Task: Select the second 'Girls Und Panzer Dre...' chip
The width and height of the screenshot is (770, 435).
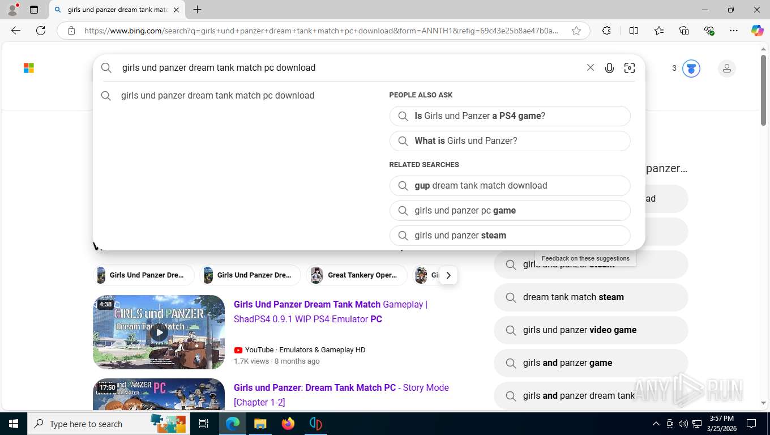Action: click(x=250, y=275)
